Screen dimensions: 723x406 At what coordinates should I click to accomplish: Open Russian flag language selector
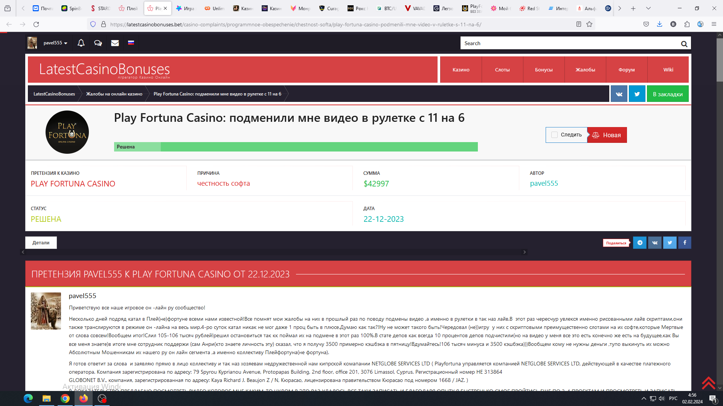[x=131, y=42]
